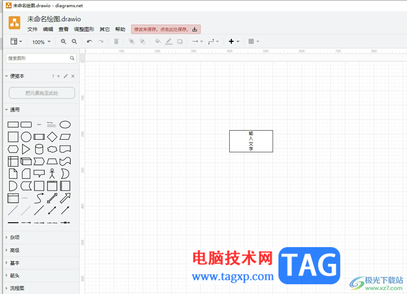This screenshot has width=407, height=294.
Task: Open the connection arrow style dropdown
Action: coord(198,41)
